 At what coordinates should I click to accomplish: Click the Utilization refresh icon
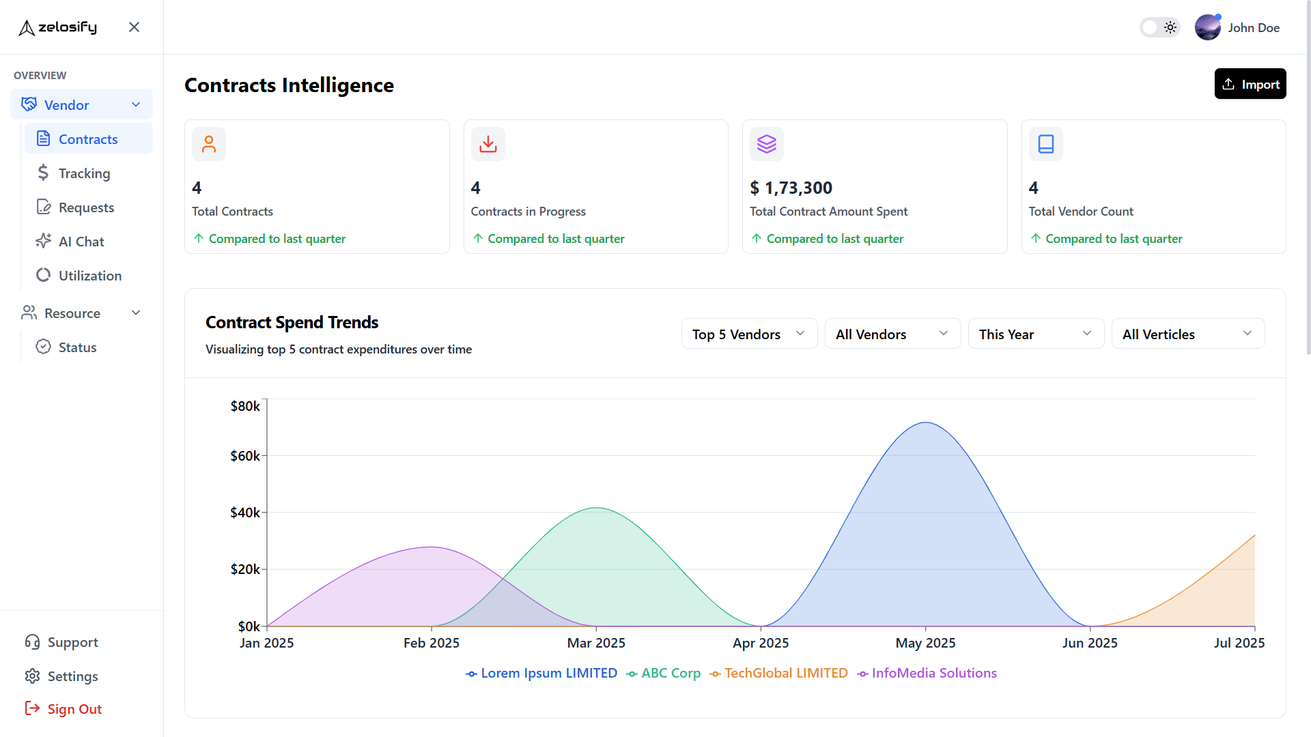point(42,275)
